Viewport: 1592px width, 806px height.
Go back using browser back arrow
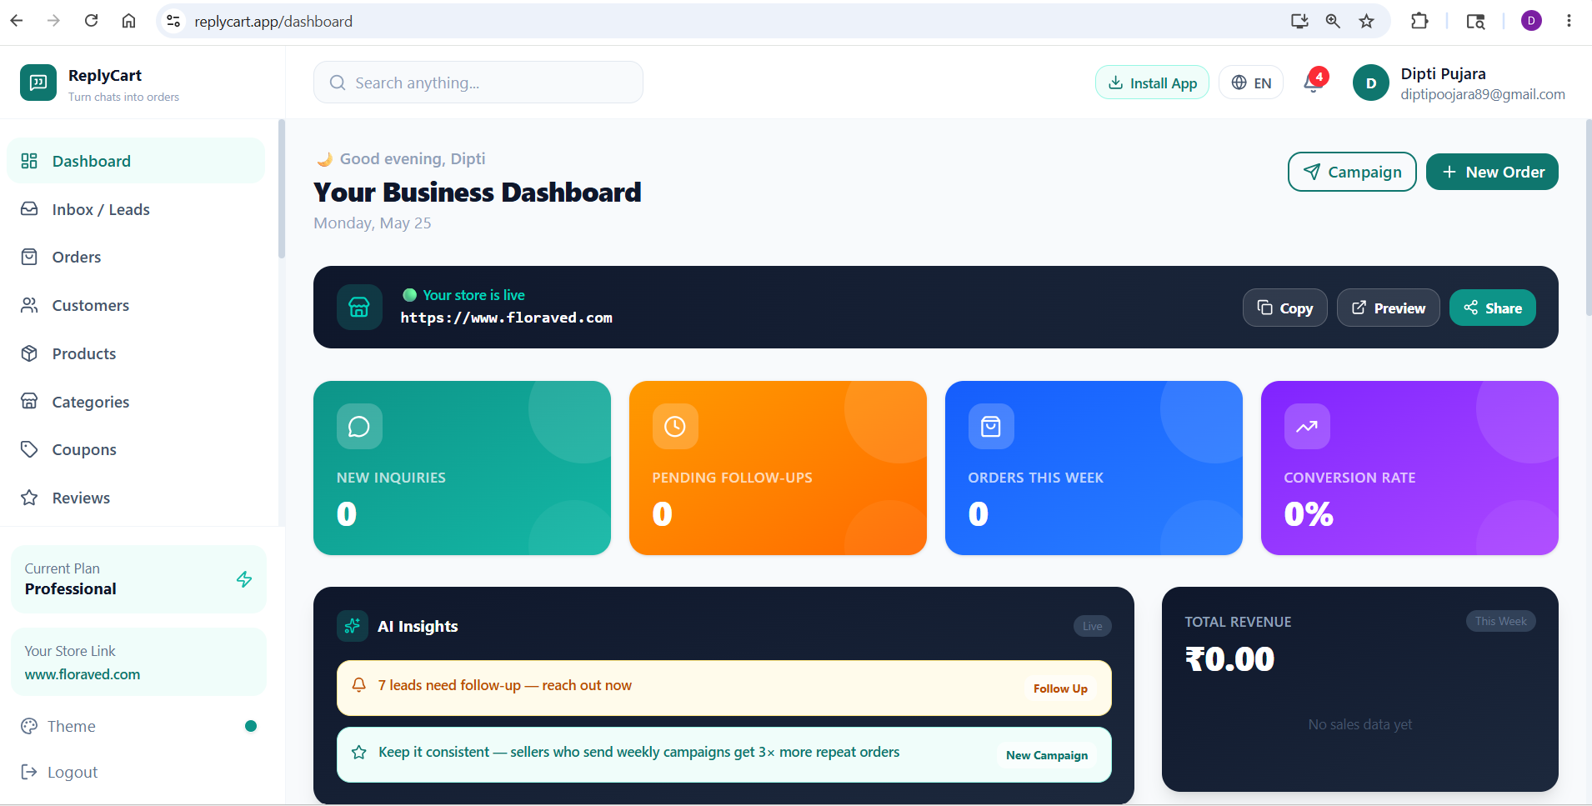point(17,21)
